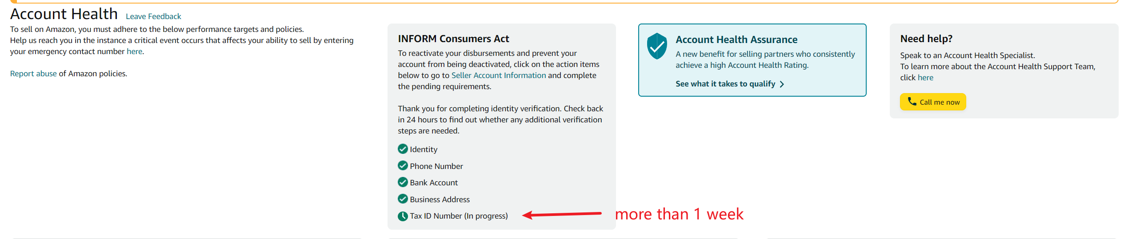Select the Tax ID Number (In progress) item
This screenshot has width=1124, height=239.
[x=453, y=216]
